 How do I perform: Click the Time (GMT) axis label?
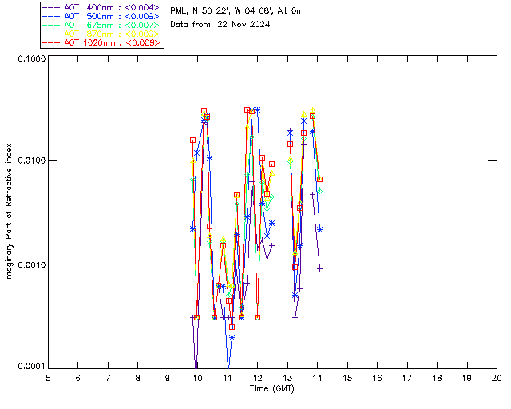[x=272, y=389]
